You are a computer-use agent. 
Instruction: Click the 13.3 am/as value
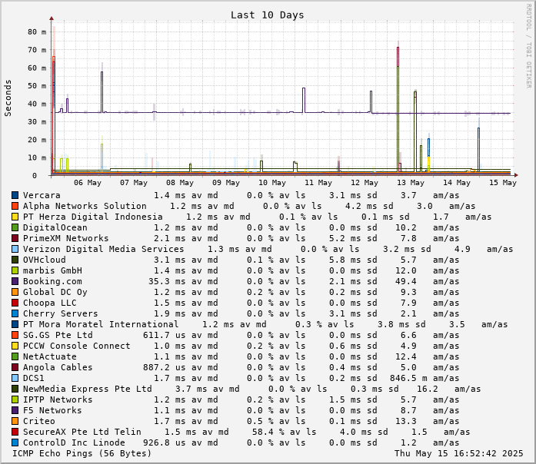click(406, 421)
